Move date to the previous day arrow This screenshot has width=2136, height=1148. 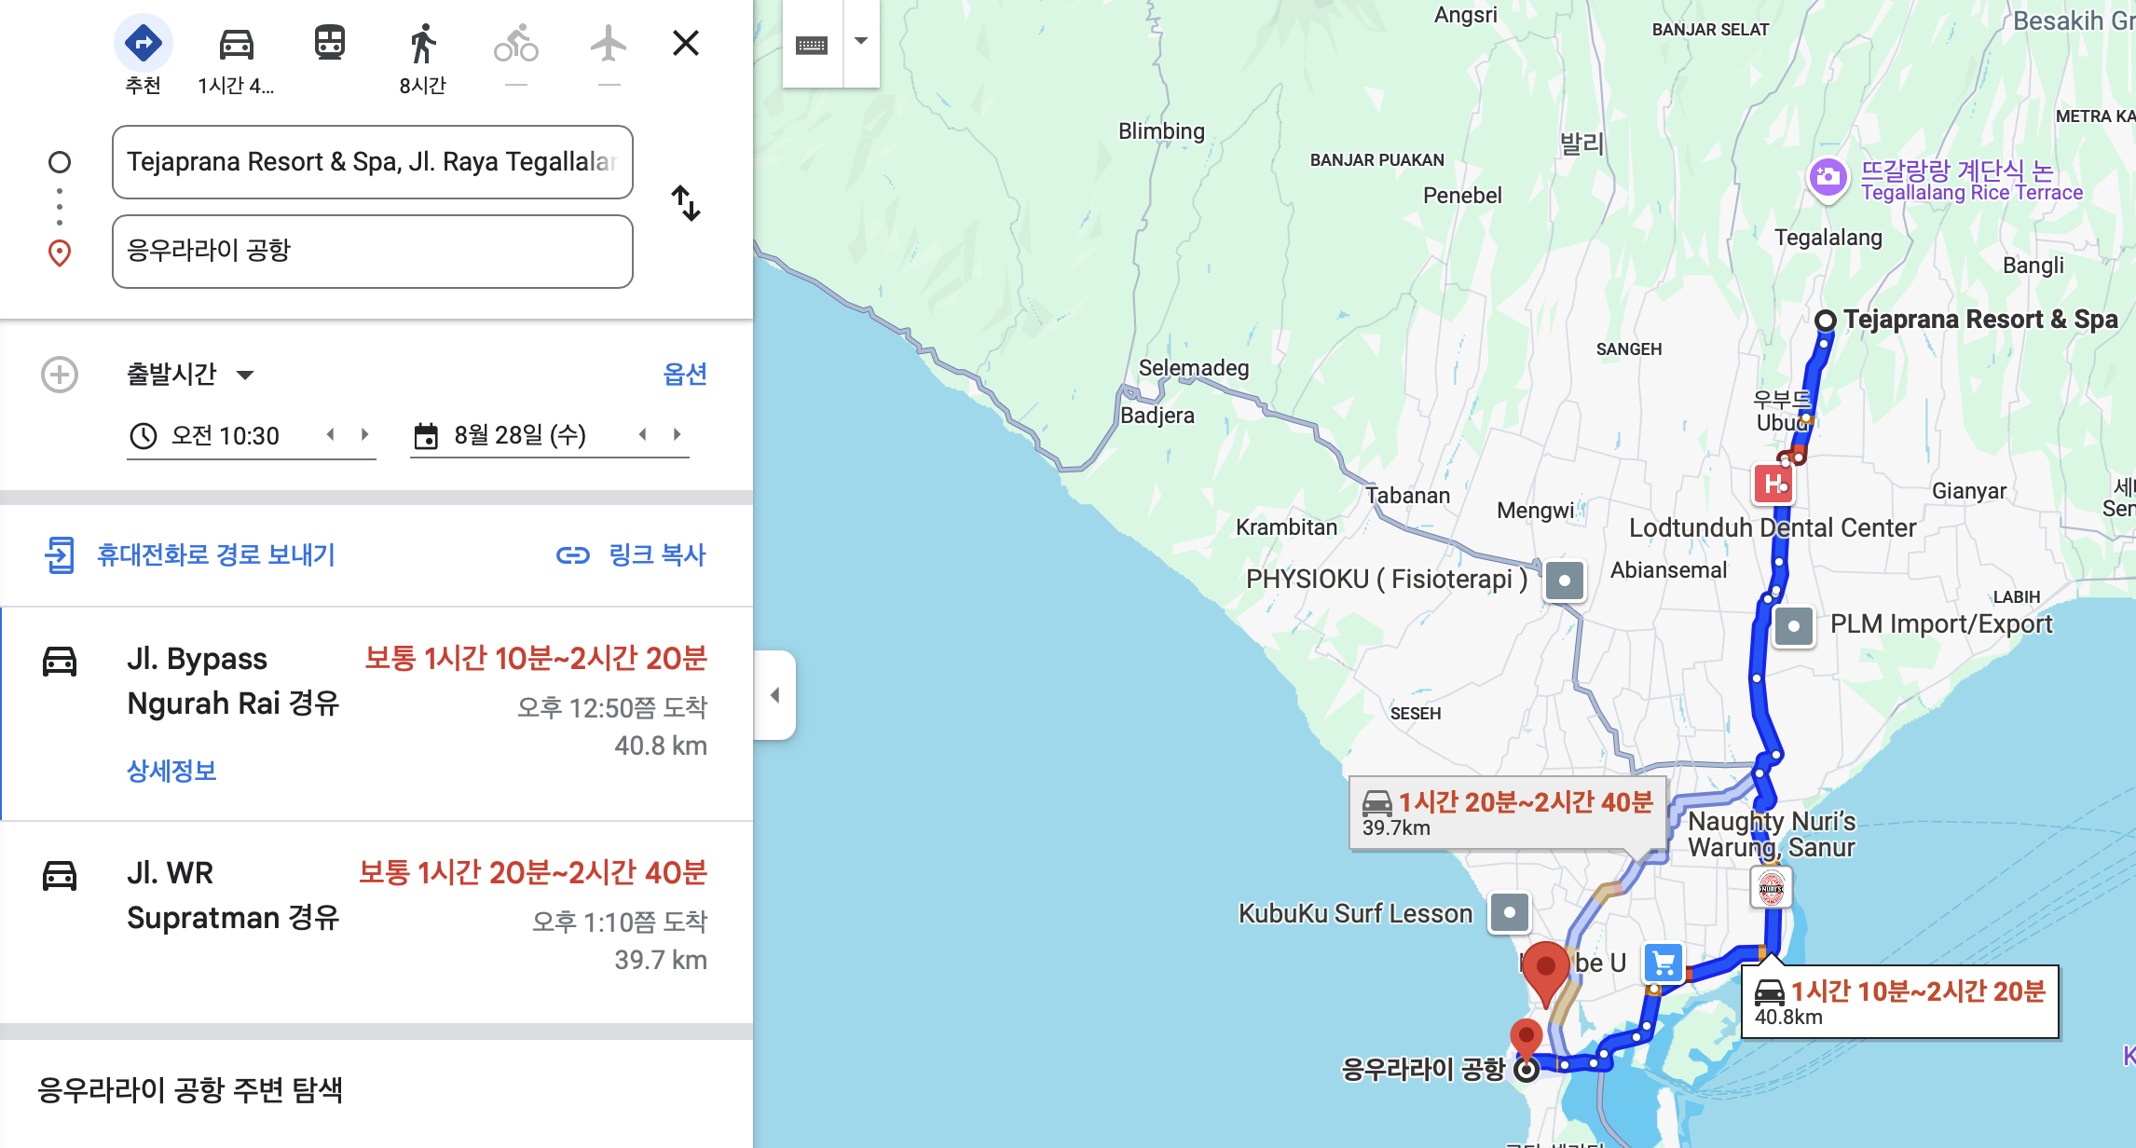tap(642, 434)
